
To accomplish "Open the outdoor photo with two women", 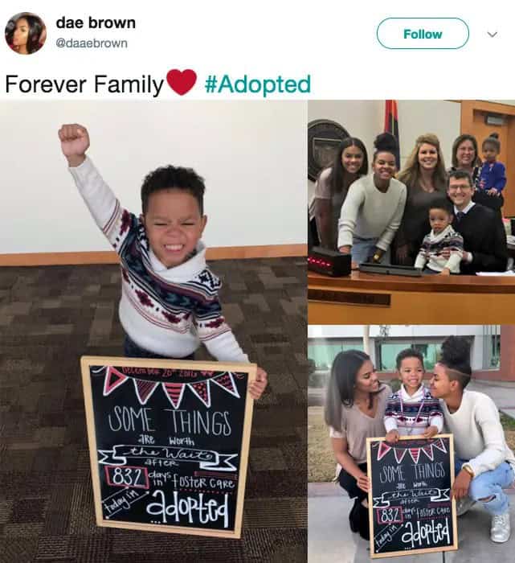I will [411, 444].
